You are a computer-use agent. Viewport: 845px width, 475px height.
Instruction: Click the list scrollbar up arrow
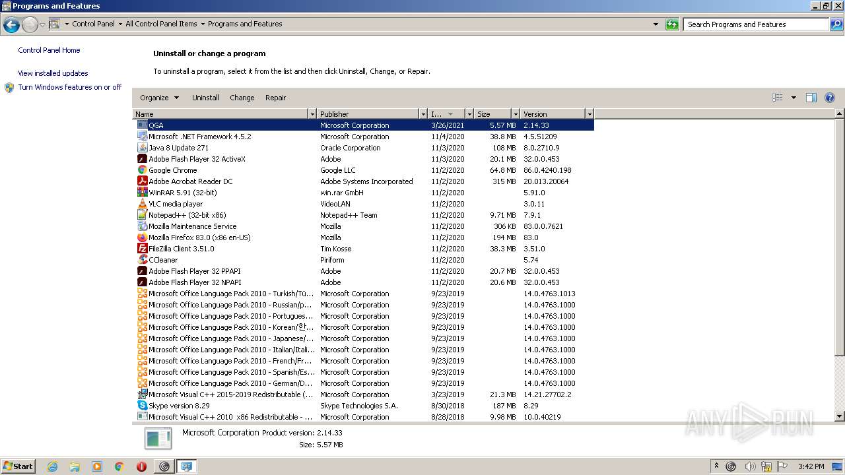(x=840, y=113)
